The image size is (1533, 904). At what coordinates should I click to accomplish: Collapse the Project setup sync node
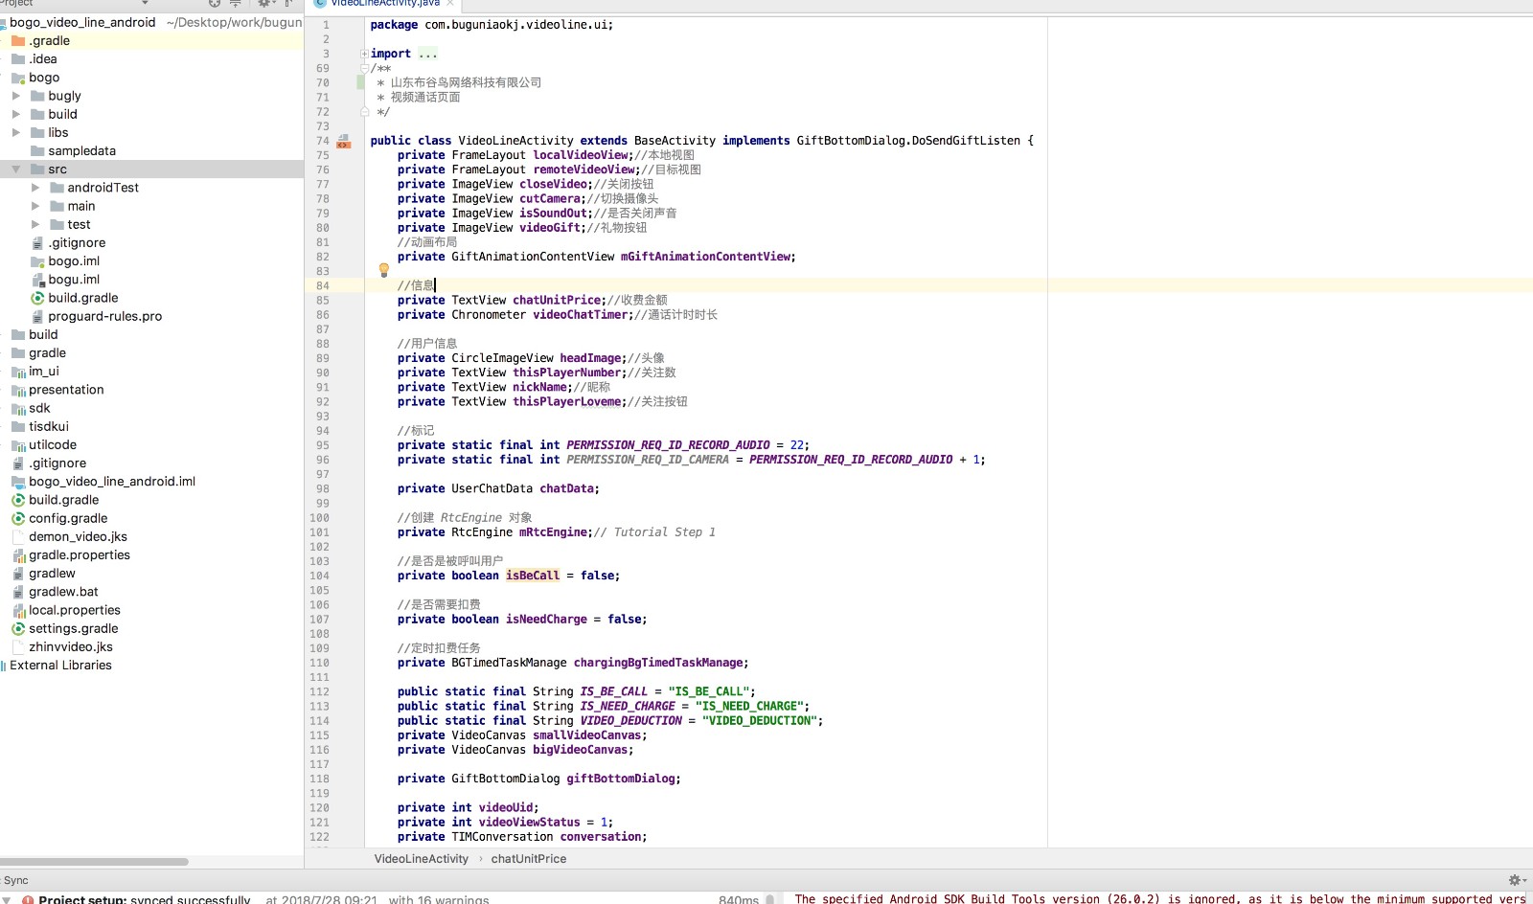pyautogui.click(x=8, y=899)
